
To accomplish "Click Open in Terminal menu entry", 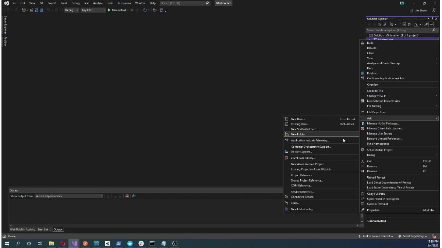I will pyautogui.click(x=399, y=204).
